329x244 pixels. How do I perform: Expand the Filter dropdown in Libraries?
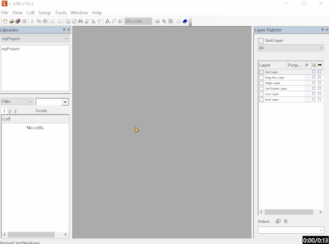(x=30, y=102)
